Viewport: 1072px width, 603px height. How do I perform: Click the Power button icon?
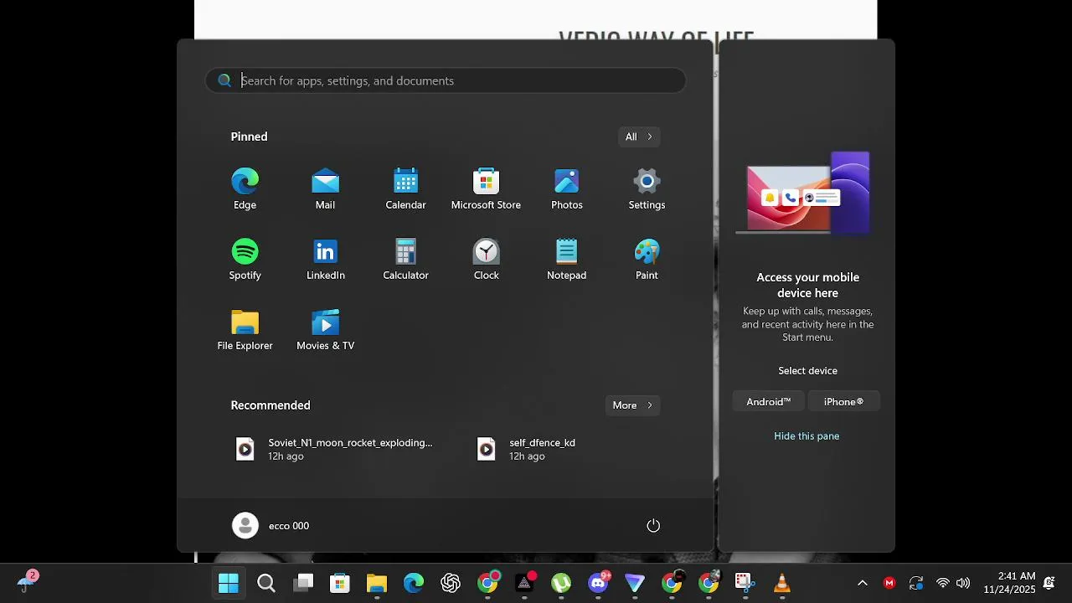653,525
